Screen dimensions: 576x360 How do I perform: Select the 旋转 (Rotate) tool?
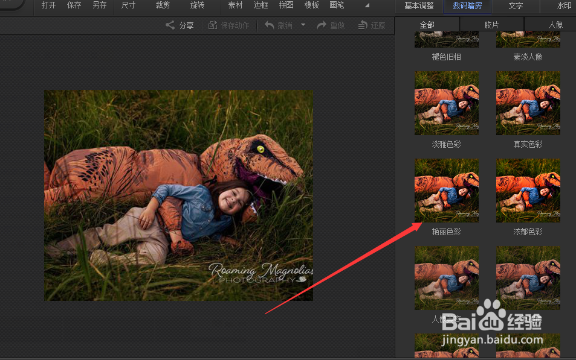pos(197,5)
